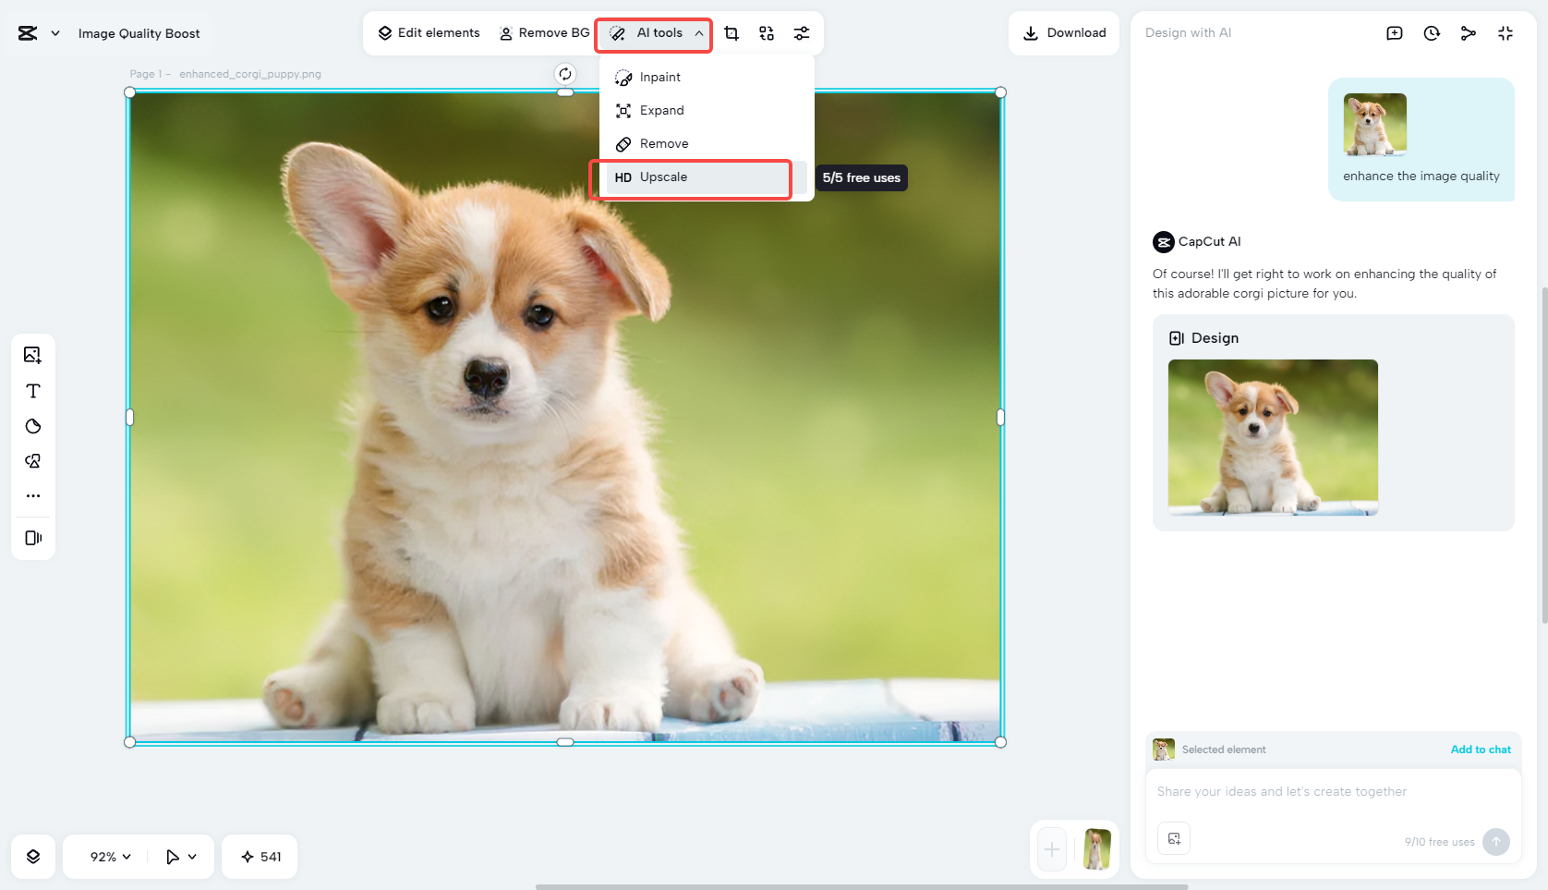Toggle the Remove BG option
This screenshot has height=890, width=1548.
tap(543, 32)
